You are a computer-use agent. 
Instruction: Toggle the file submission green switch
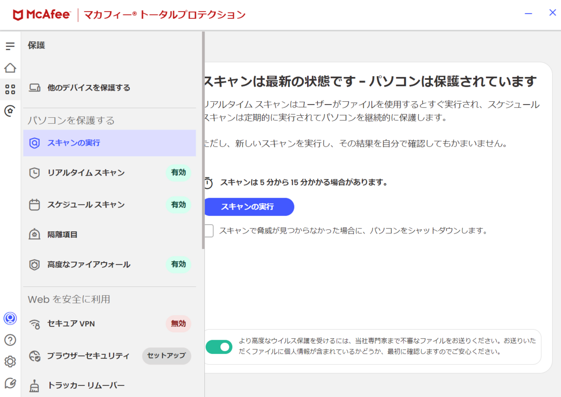click(219, 347)
